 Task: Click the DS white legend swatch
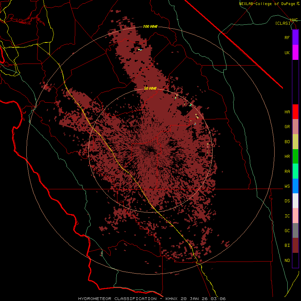coord(295,201)
